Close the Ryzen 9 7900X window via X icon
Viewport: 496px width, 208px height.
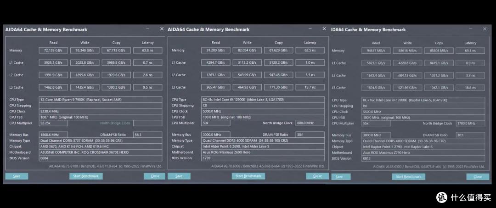[162, 29]
